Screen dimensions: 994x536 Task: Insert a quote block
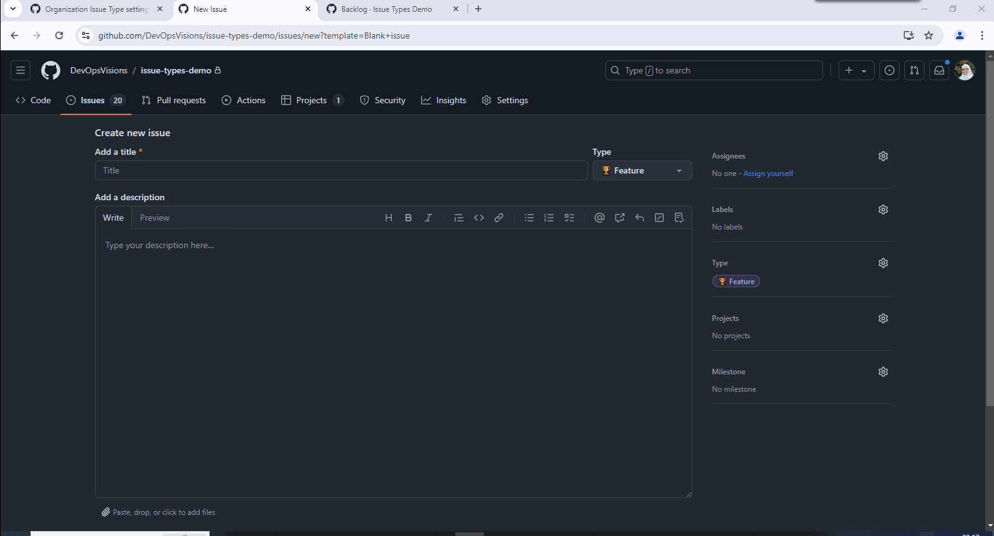pos(459,218)
